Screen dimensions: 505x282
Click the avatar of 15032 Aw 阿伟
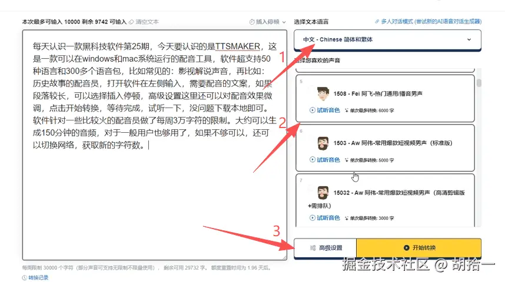click(323, 193)
